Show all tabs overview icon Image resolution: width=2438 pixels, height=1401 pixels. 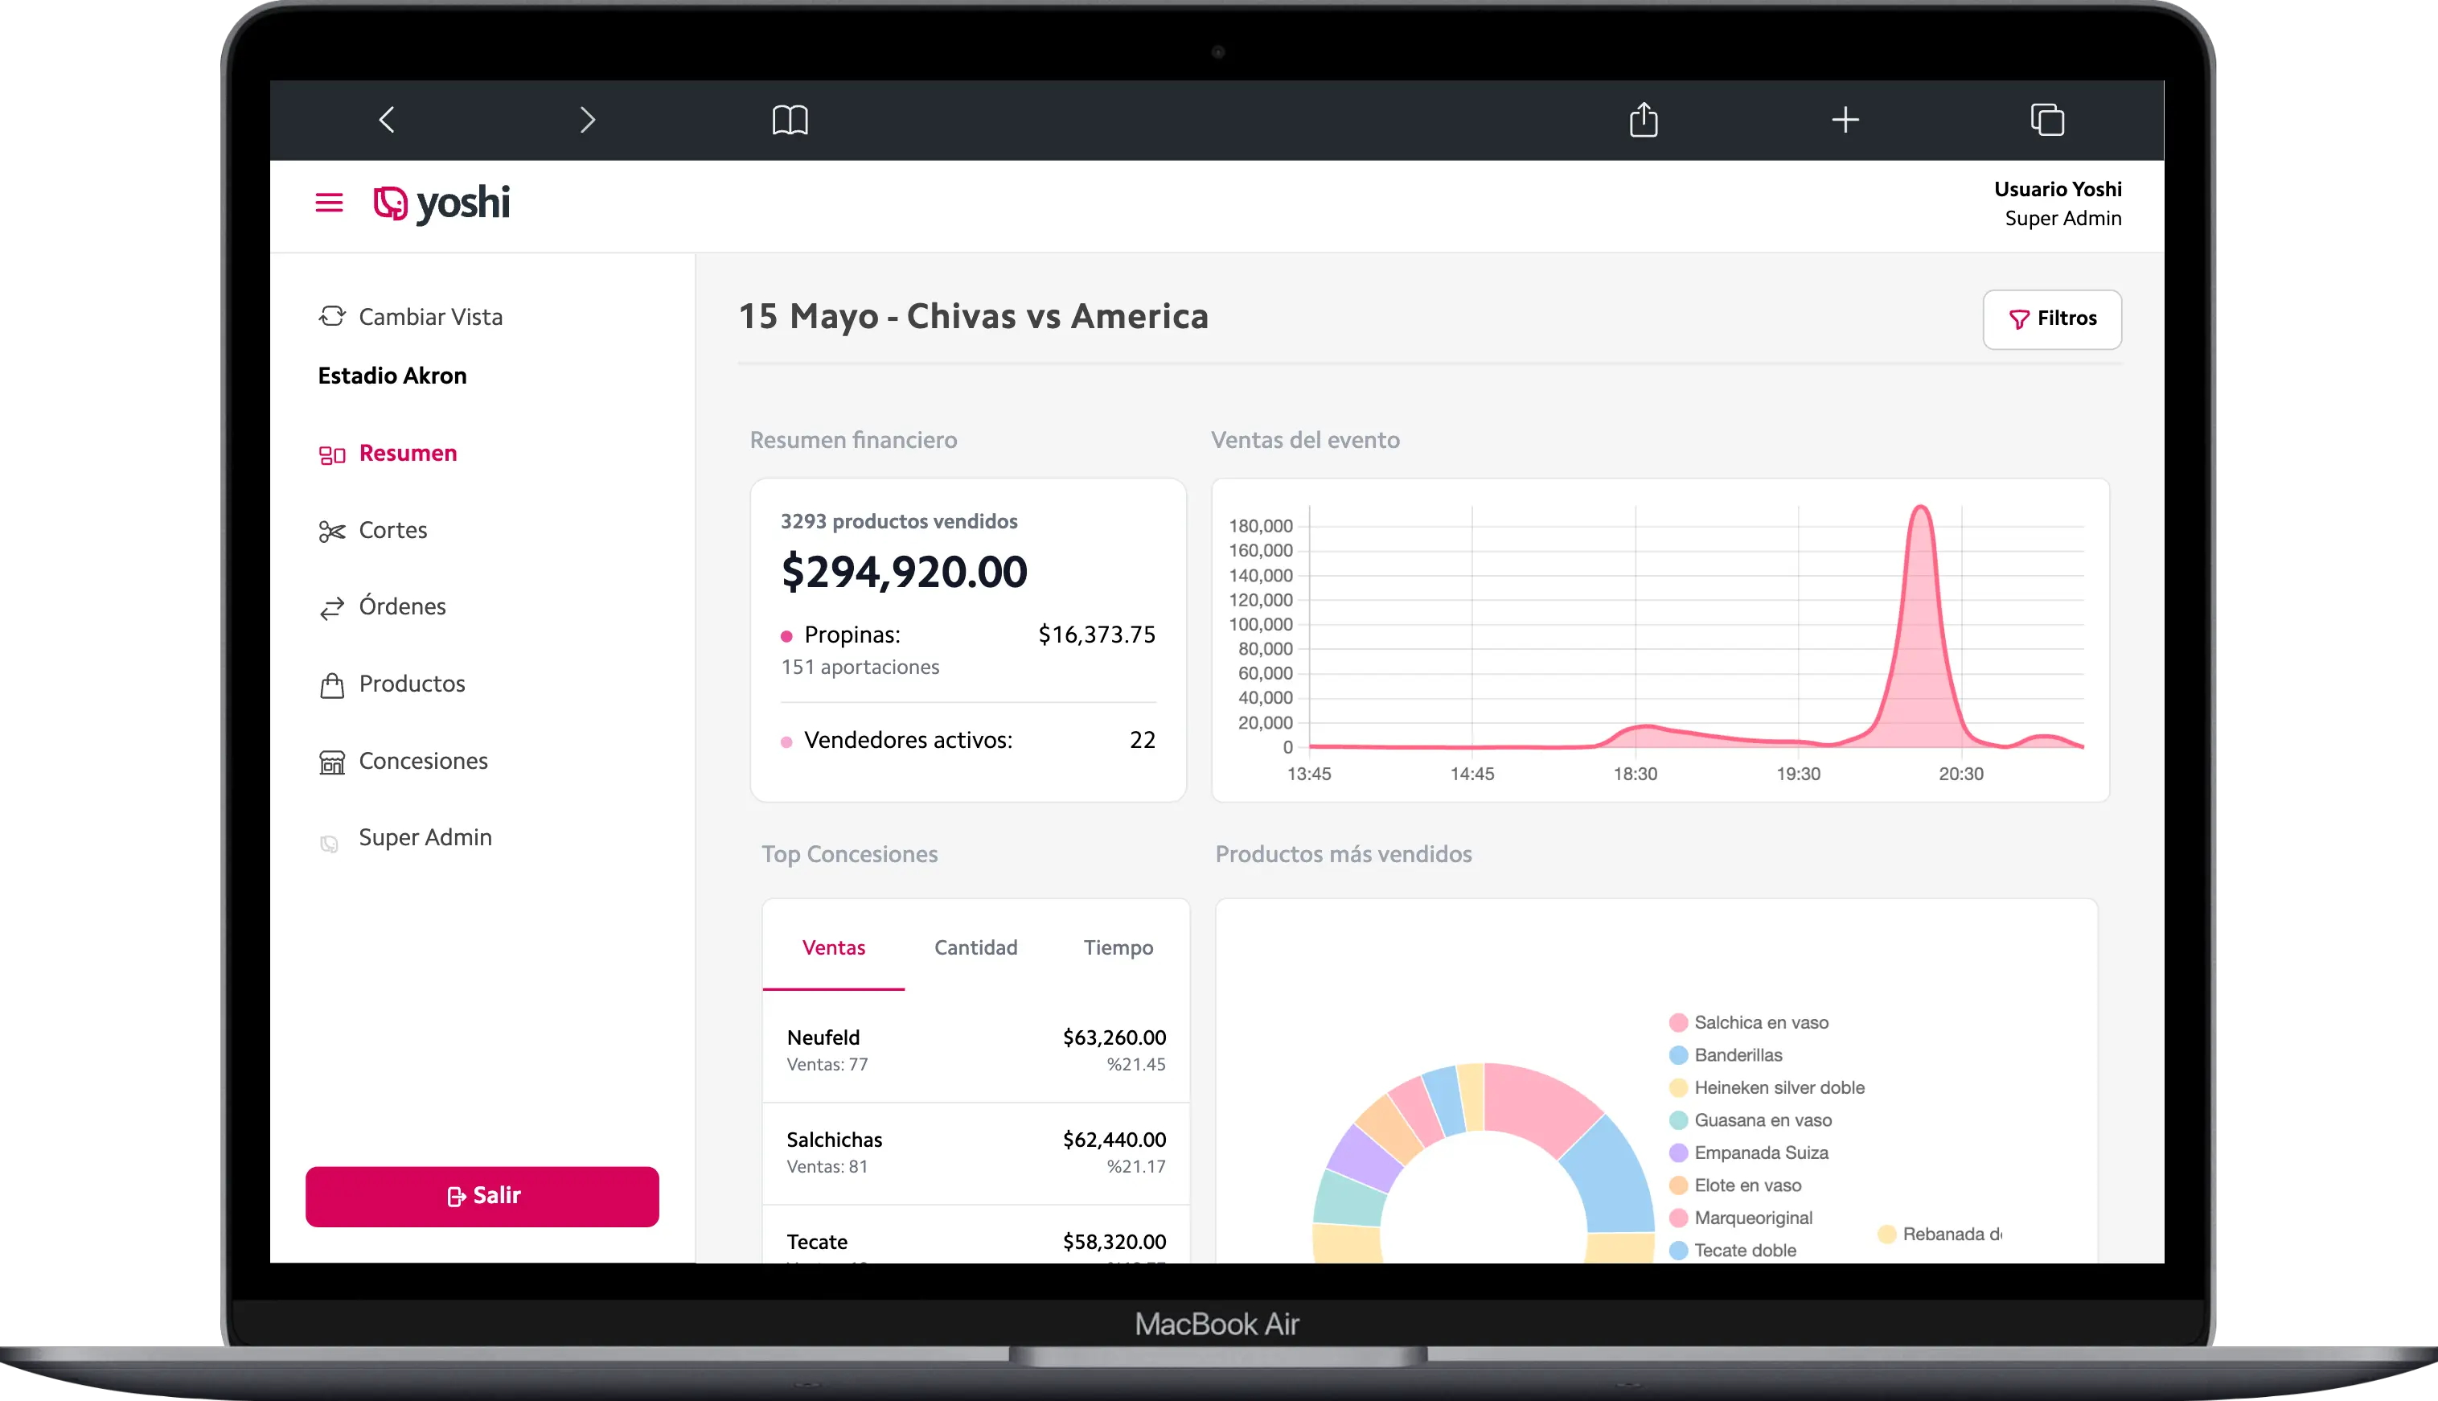click(2046, 121)
